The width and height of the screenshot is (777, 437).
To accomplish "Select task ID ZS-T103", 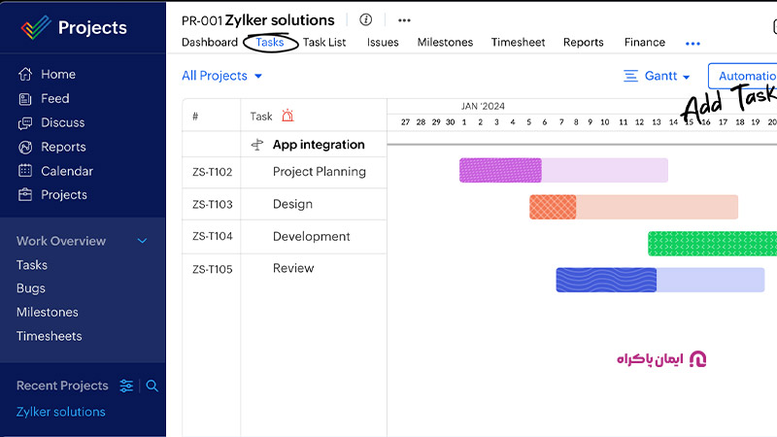I will (212, 204).
